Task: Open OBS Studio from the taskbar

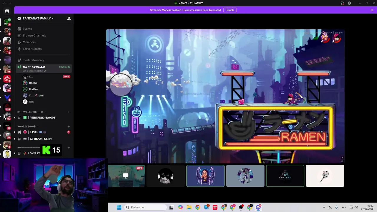Action: [241, 207]
